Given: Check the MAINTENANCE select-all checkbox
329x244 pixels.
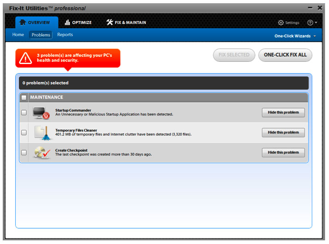Looking at the screenshot, I should point(24,98).
